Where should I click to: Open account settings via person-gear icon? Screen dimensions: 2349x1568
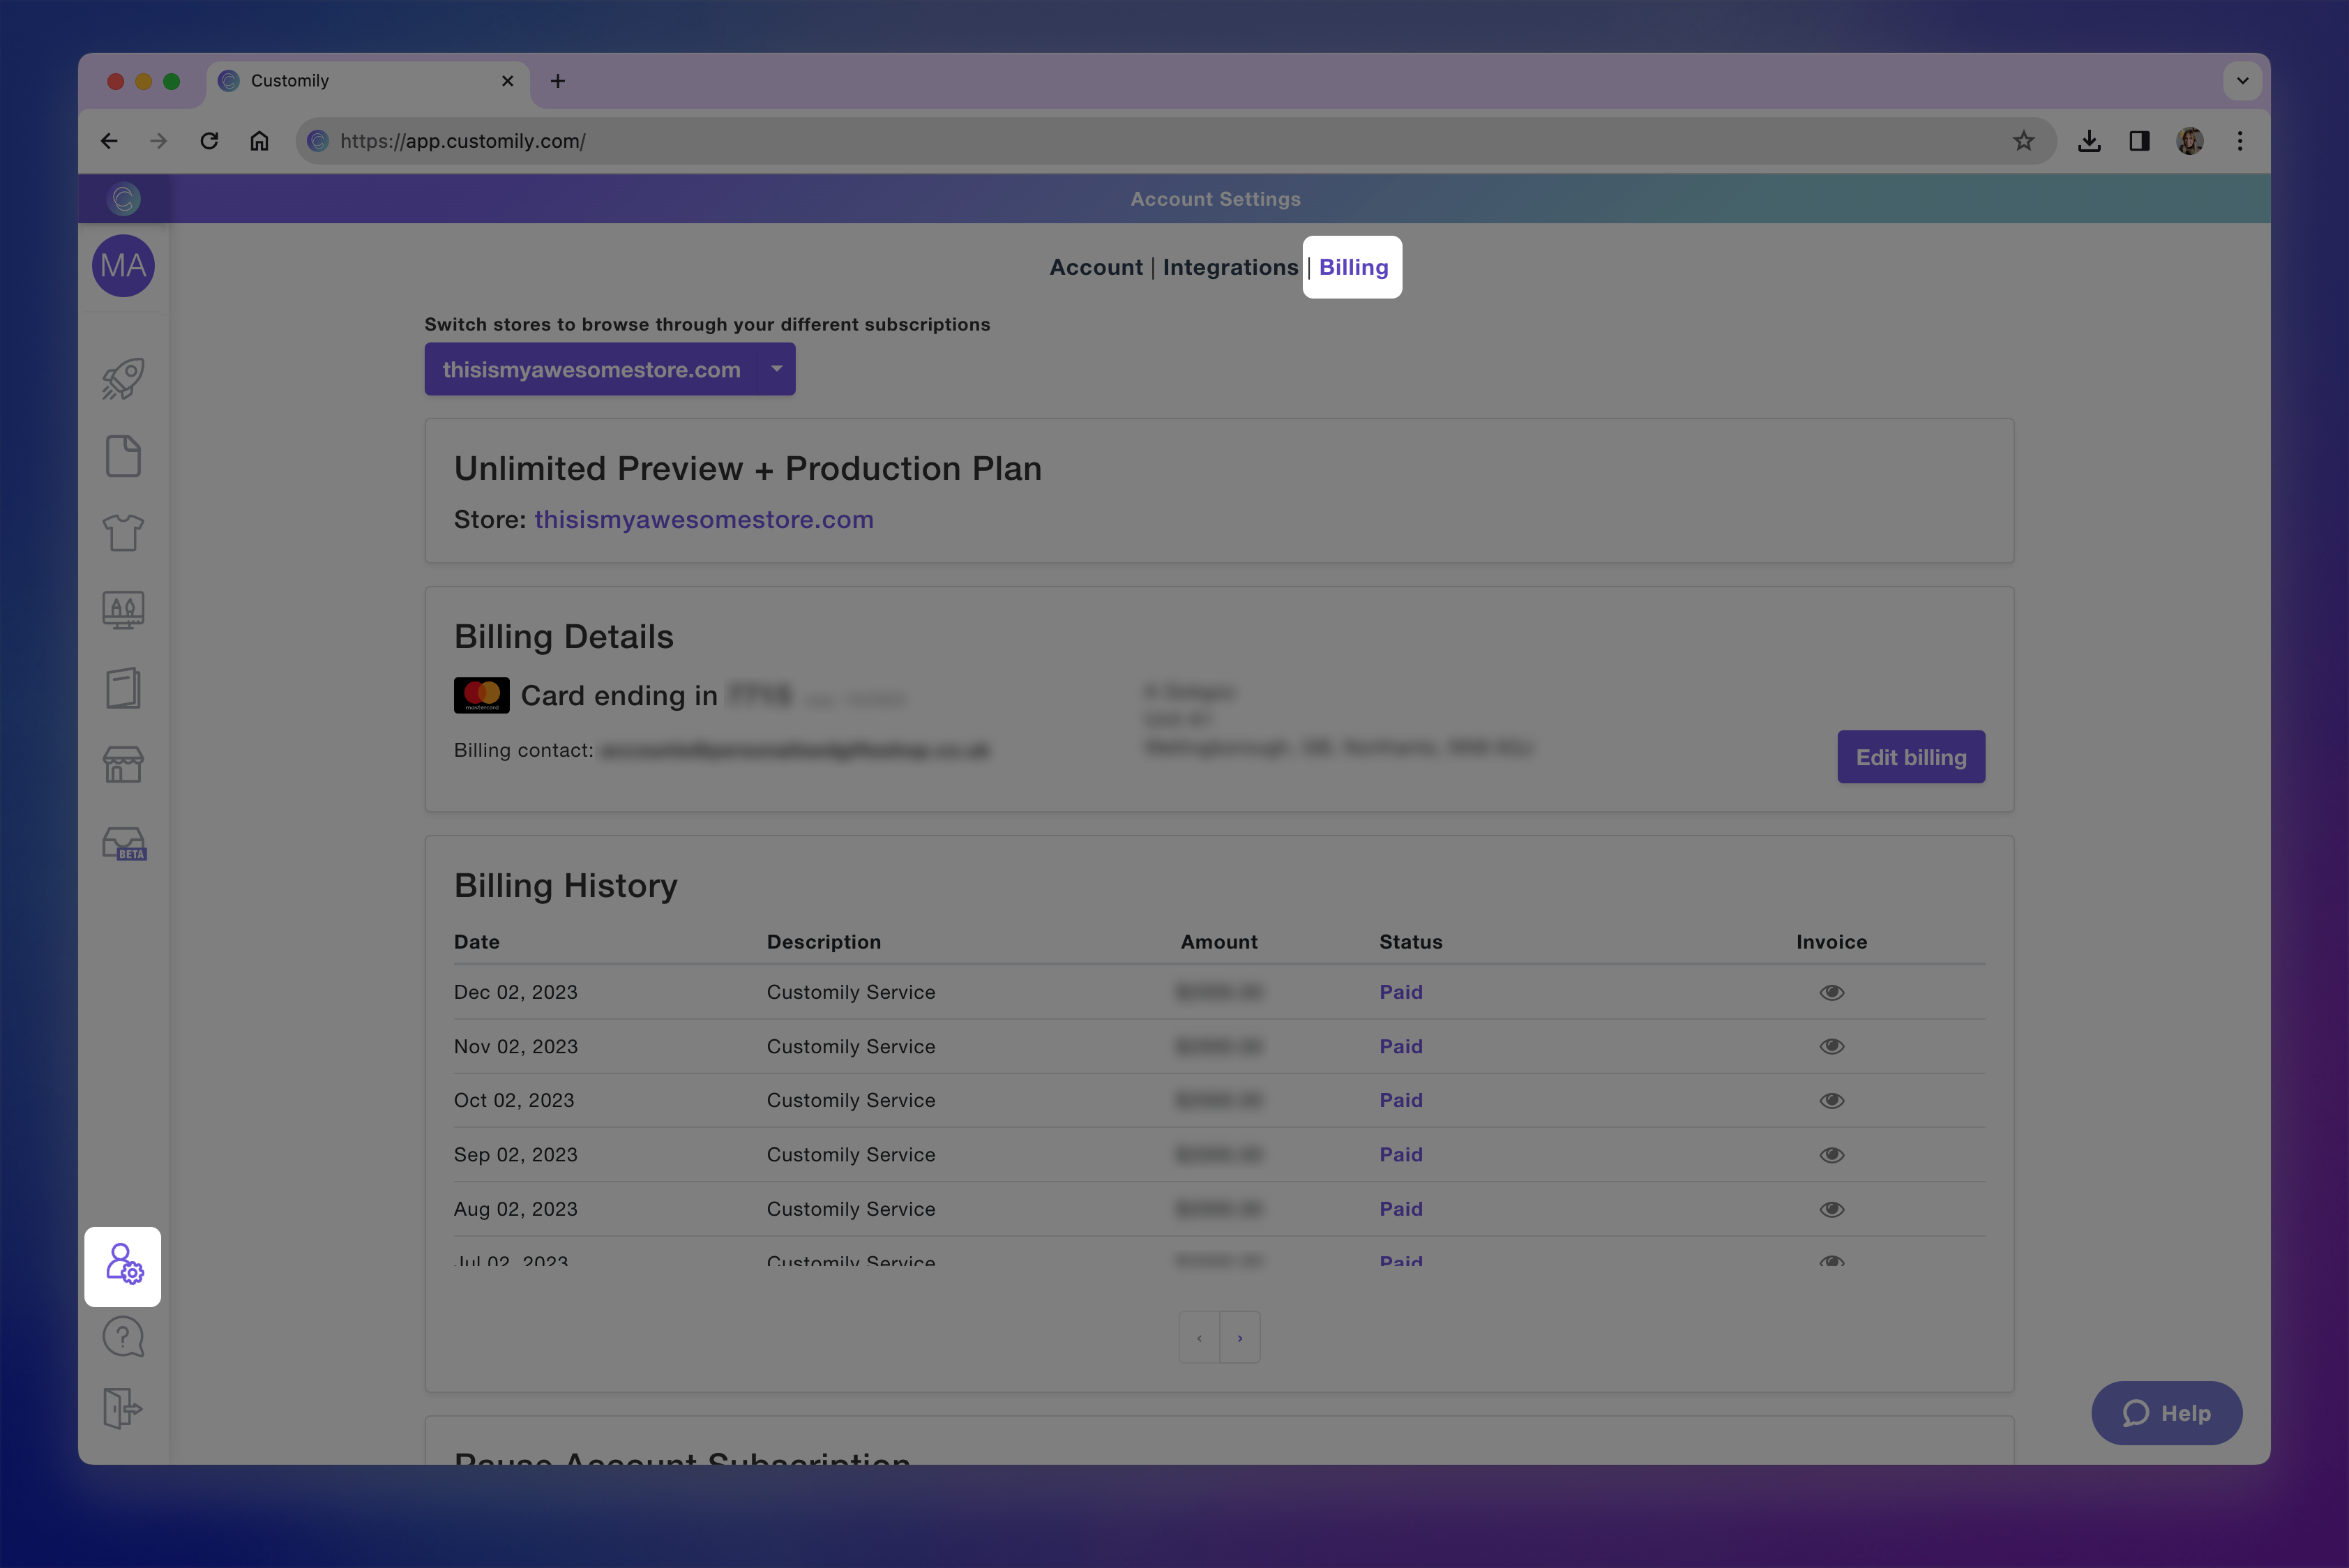click(x=122, y=1267)
